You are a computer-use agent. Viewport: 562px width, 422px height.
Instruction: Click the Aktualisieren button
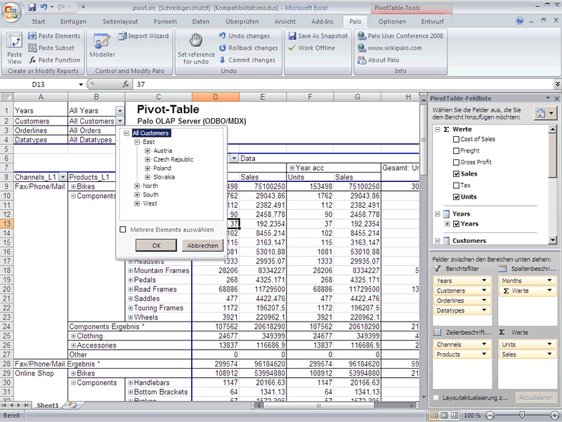[x=536, y=397]
